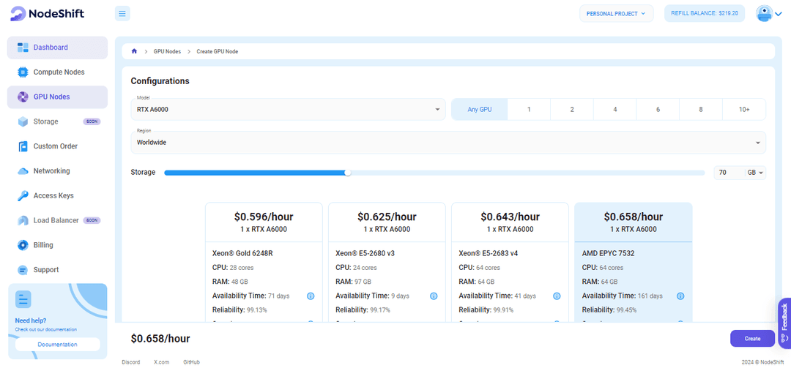Click the Storage cube icon

(x=23, y=121)
